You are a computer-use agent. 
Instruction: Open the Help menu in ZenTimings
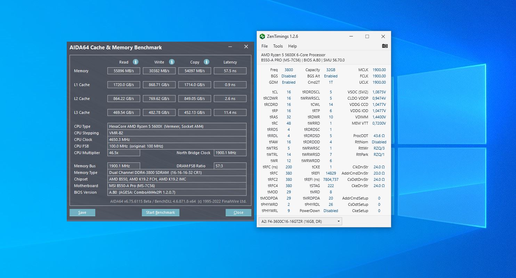[292, 46]
